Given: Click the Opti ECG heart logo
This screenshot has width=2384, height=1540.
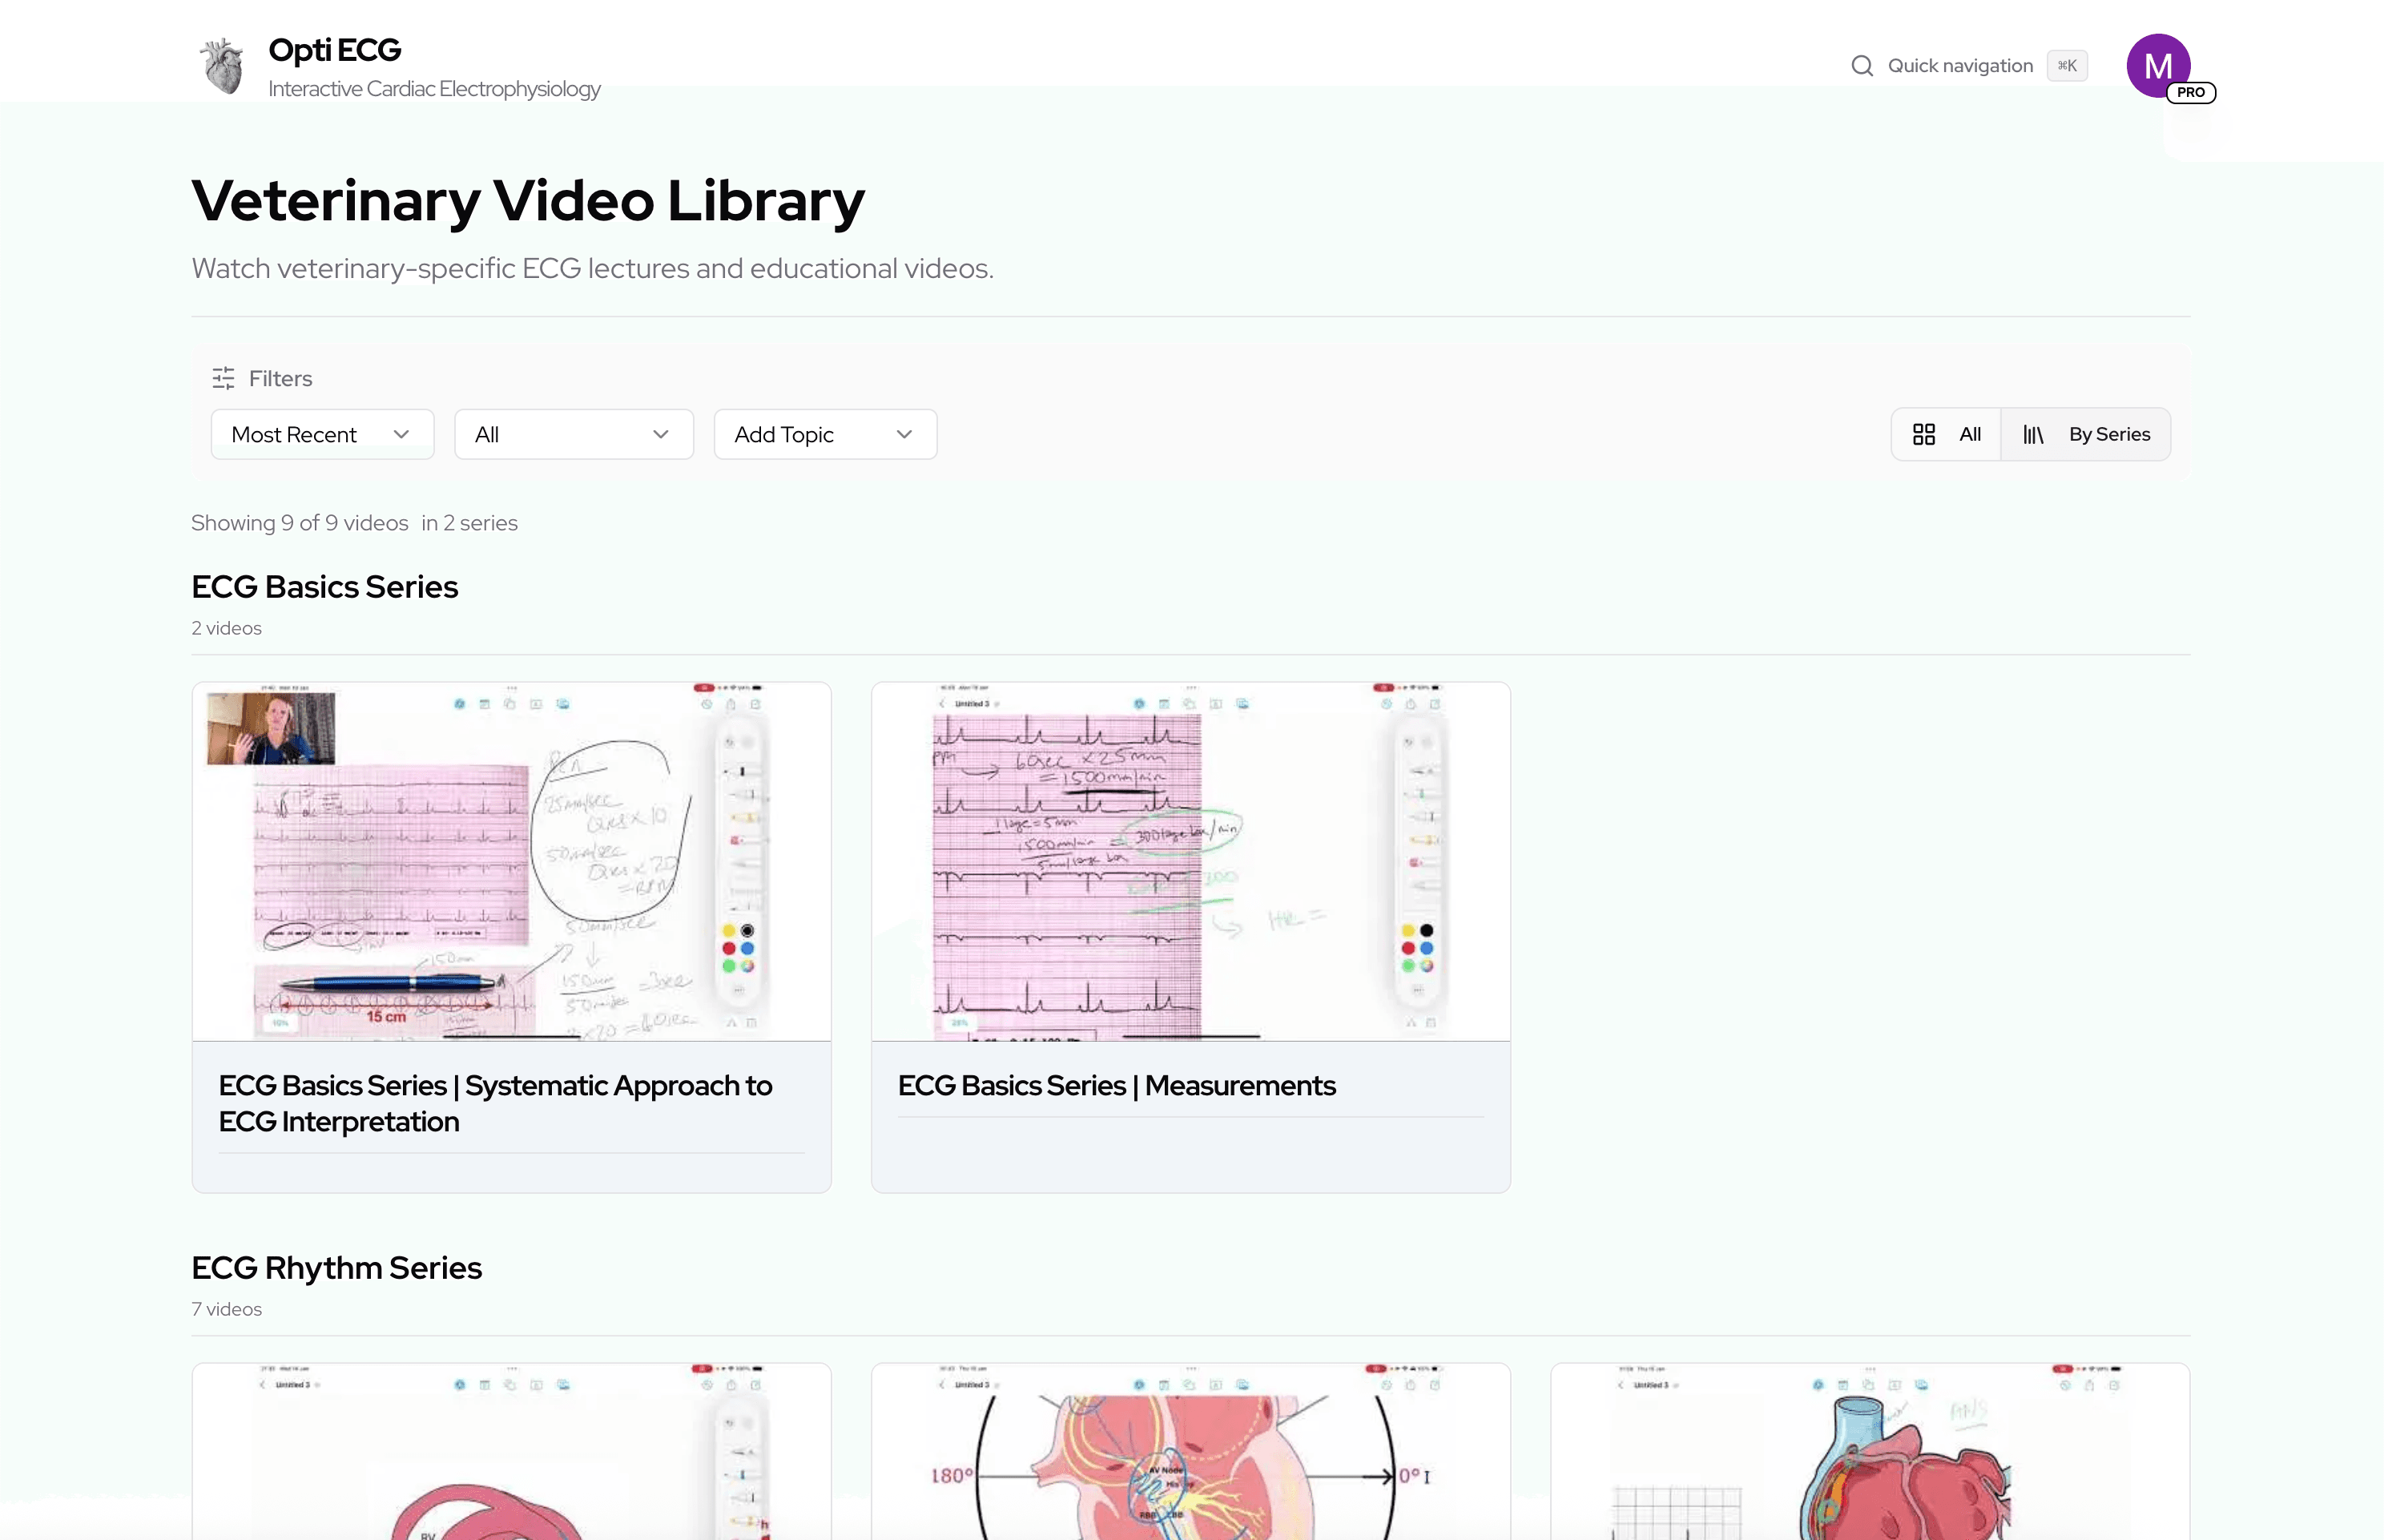Looking at the screenshot, I should click(x=221, y=65).
